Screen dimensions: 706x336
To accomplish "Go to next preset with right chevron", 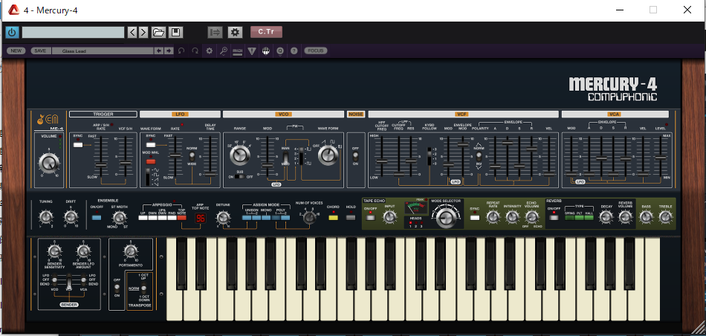I will click(x=143, y=33).
